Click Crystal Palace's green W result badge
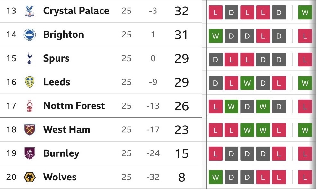This screenshot has height=190, width=317. 305,13
